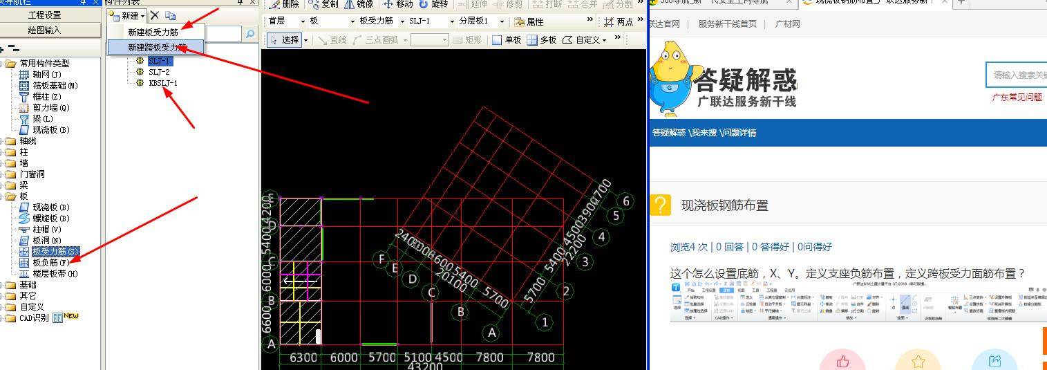Click the share button on the page
Viewport: 1047px width, 370px height.
(994, 360)
